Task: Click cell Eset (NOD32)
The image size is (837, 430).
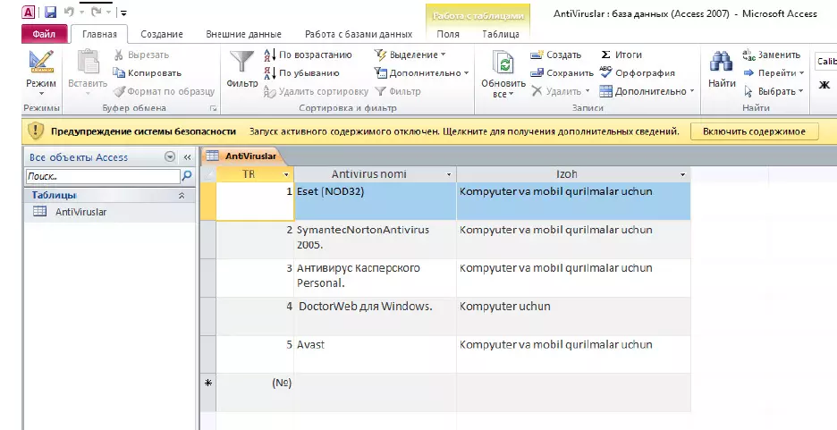Action: (x=375, y=201)
